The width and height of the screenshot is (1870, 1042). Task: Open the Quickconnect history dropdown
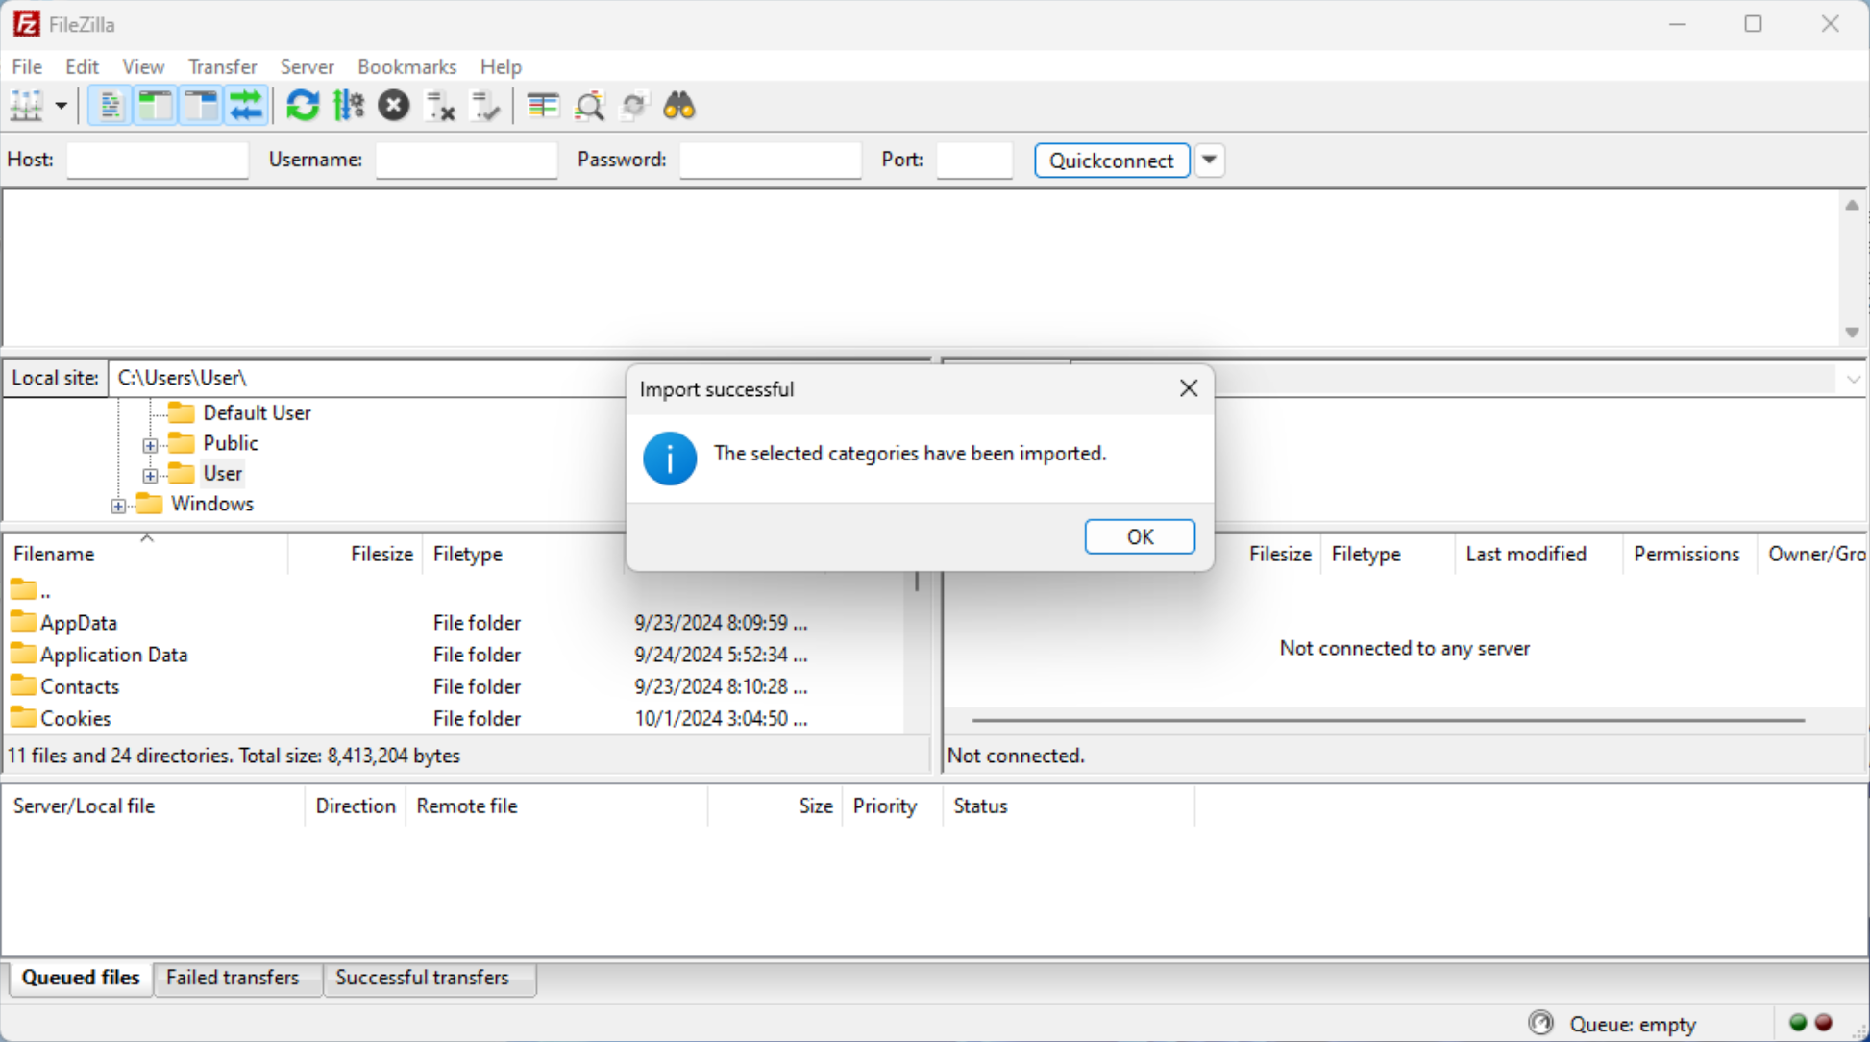pyautogui.click(x=1209, y=161)
